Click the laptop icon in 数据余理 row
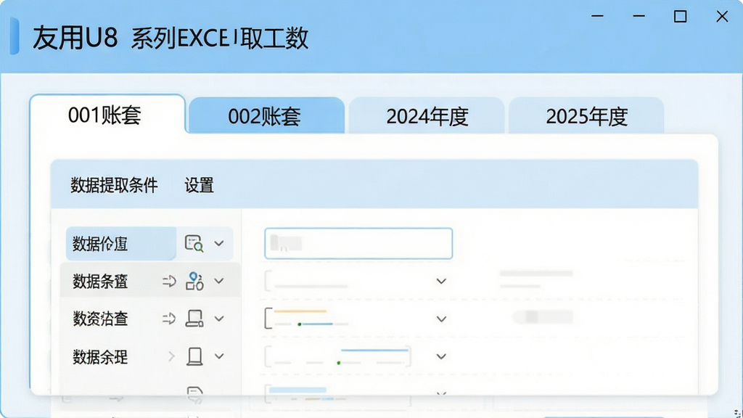 tap(194, 356)
